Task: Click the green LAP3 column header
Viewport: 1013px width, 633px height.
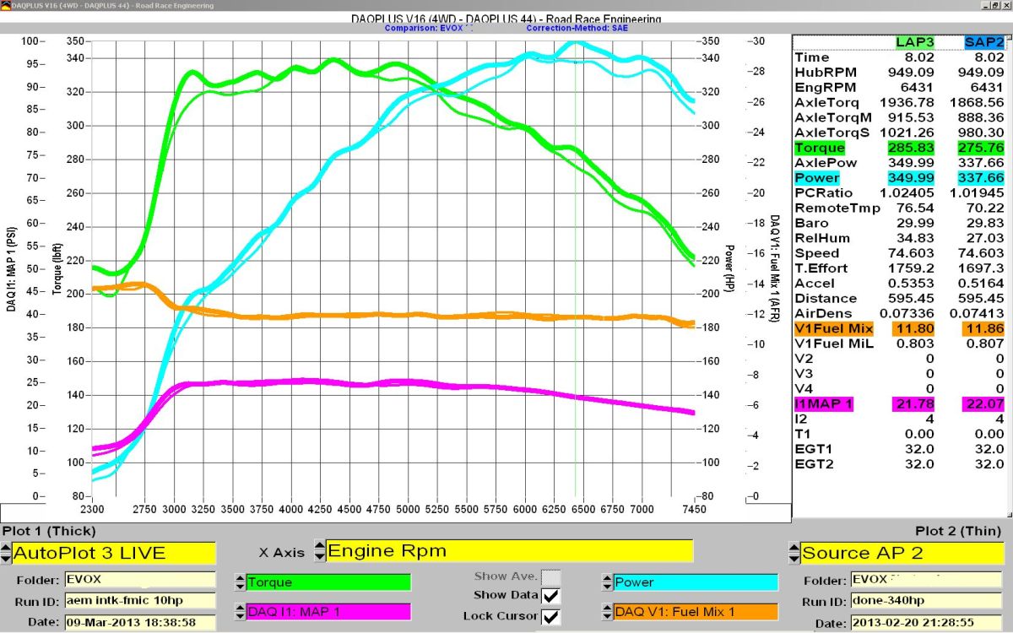Action: (915, 42)
